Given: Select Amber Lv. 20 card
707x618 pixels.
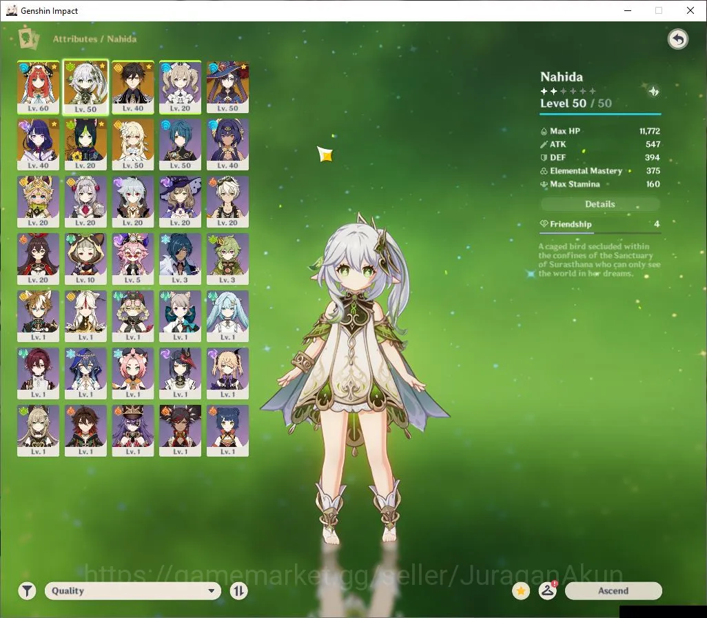Looking at the screenshot, I should coord(38,259).
